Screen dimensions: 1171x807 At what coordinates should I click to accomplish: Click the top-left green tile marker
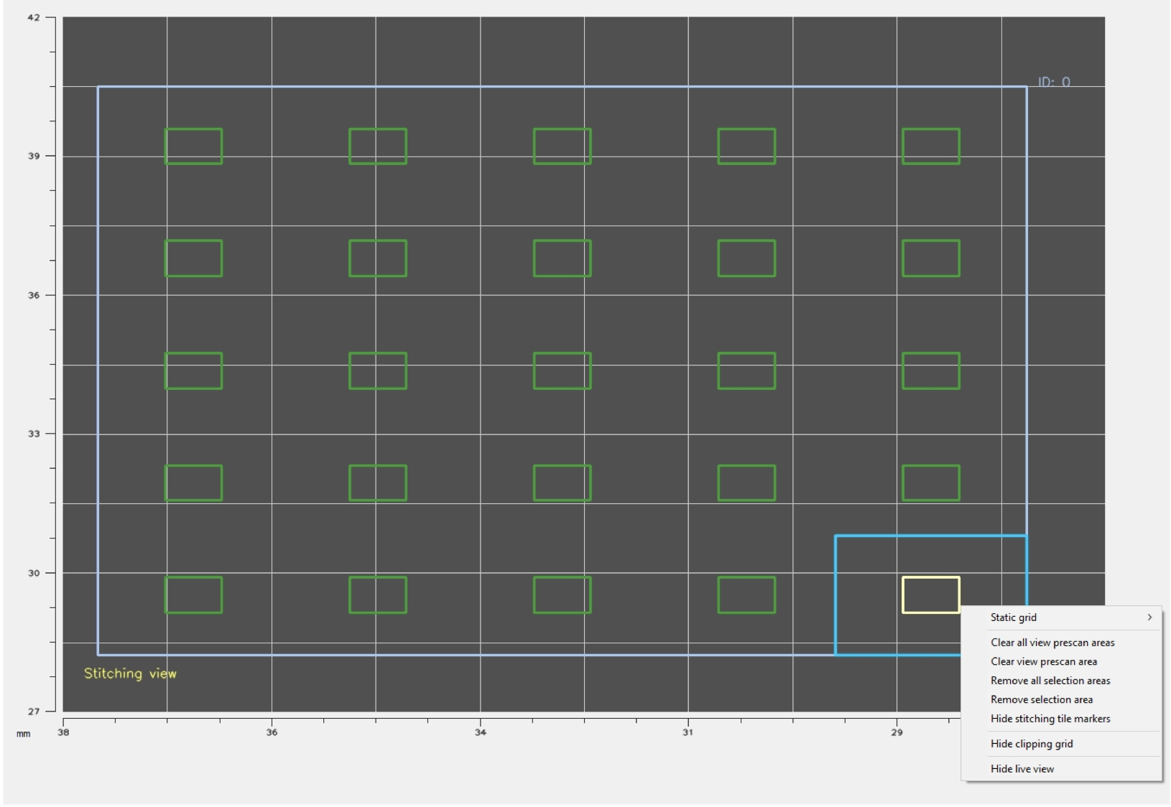(193, 146)
